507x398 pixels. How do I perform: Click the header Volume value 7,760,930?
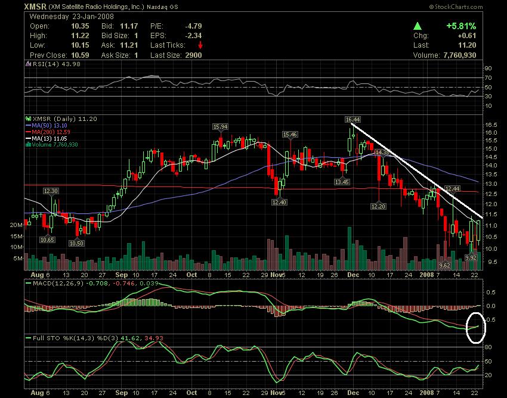click(x=460, y=55)
